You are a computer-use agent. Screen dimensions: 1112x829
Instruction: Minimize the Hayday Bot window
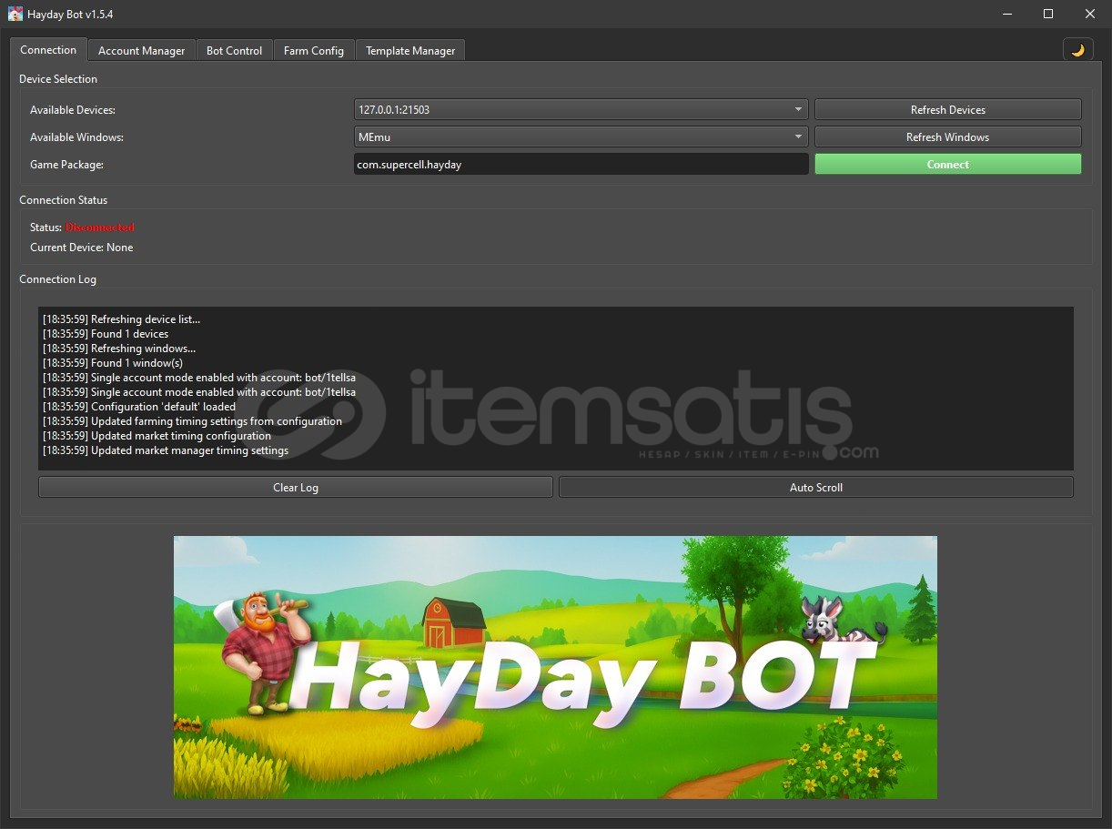pos(1007,14)
